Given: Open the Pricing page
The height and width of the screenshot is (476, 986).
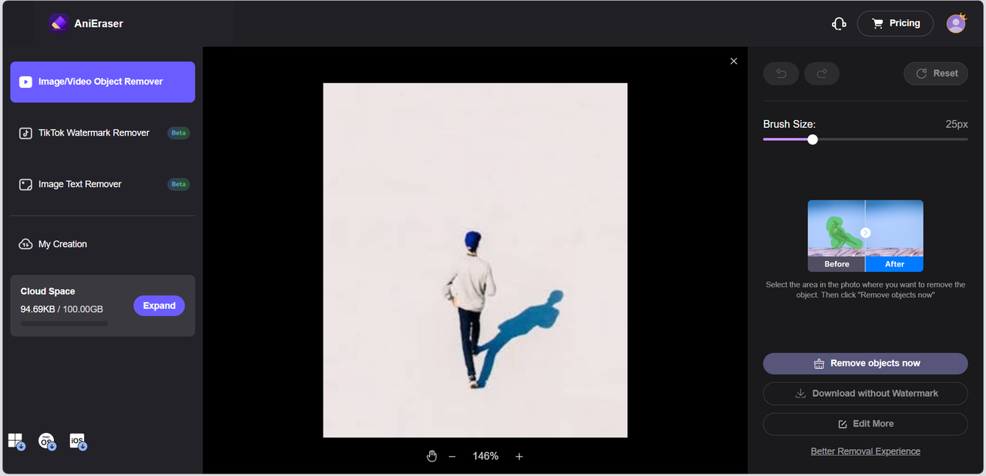Looking at the screenshot, I should click(895, 24).
